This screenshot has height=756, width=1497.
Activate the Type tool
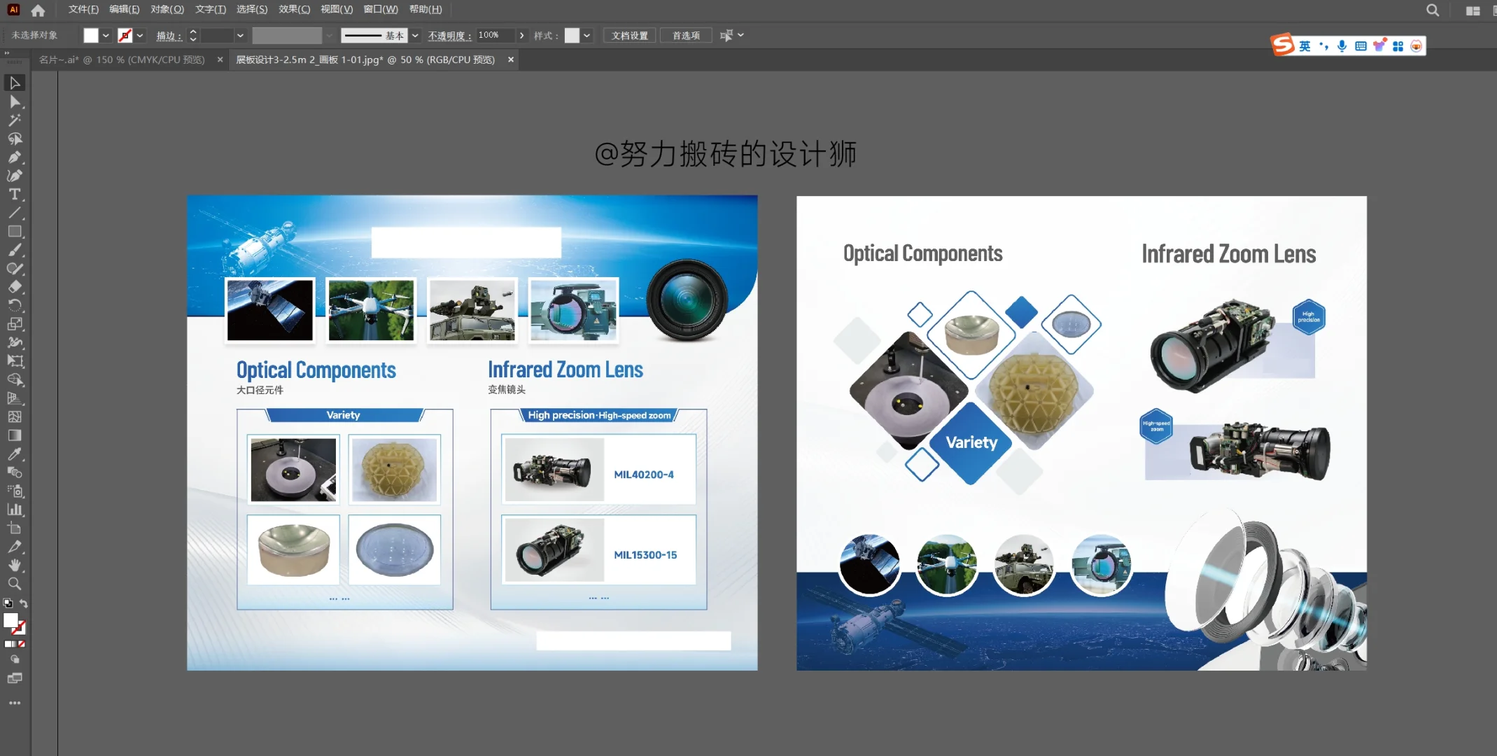[15, 194]
